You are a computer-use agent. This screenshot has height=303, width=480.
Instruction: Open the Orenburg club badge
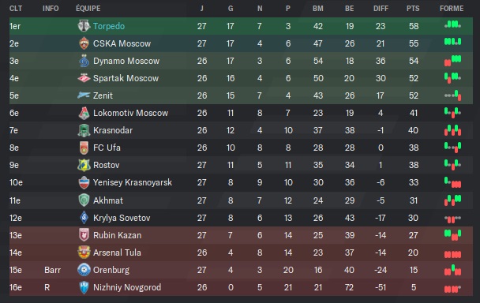[x=84, y=270]
